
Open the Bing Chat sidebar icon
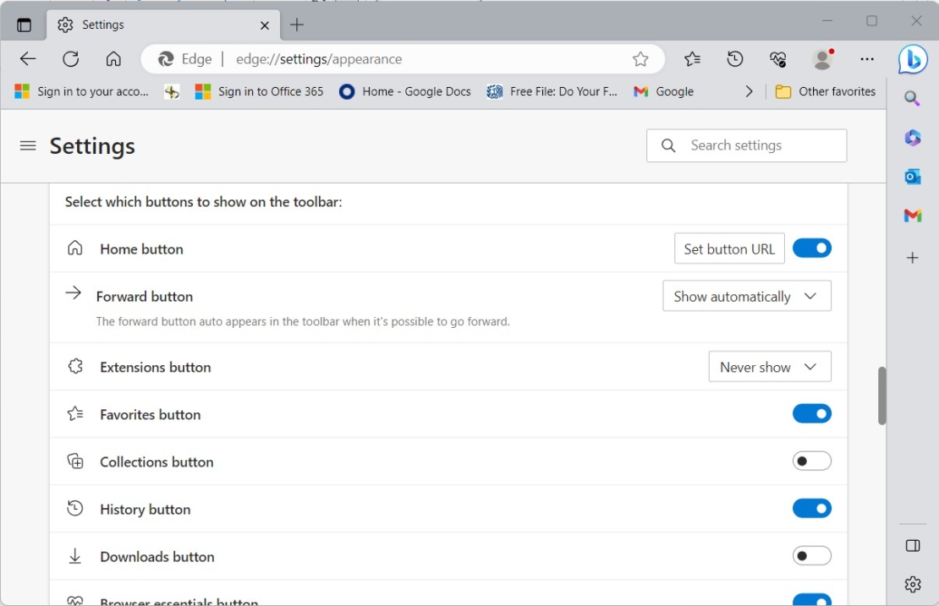913,59
